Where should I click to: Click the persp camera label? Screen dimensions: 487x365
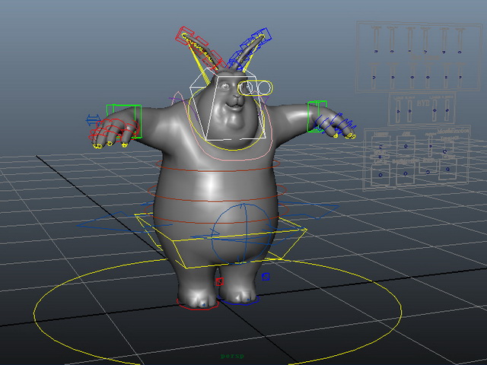[x=232, y=356]
